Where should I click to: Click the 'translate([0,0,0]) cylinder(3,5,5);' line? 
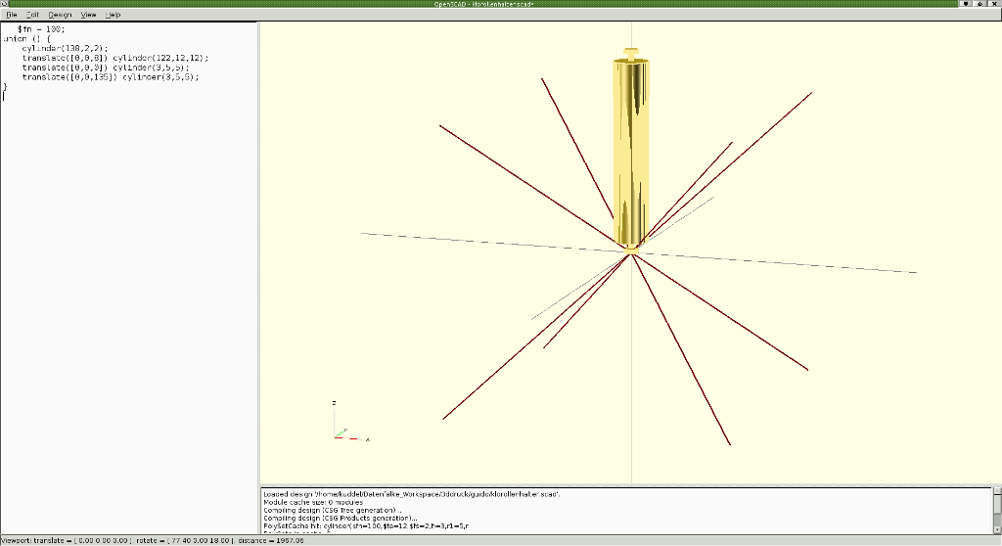(106, 68)
